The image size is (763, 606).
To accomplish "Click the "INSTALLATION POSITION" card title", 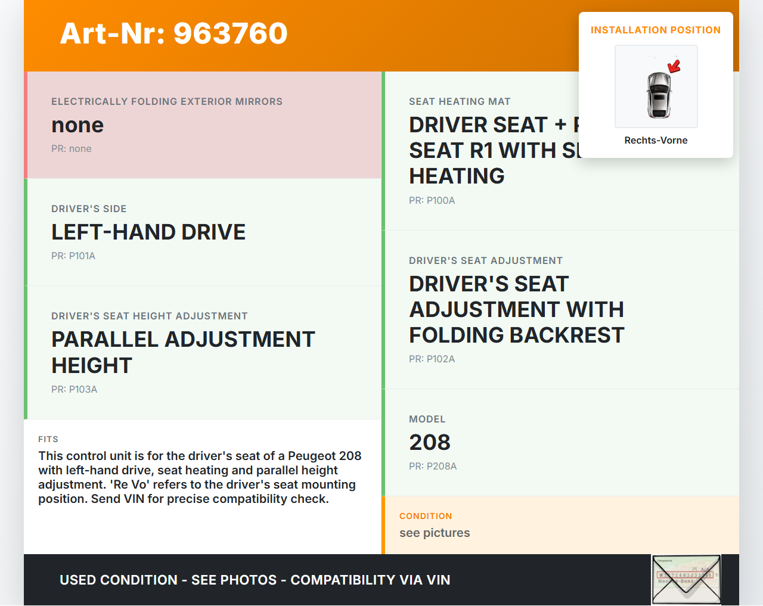I will click(656, 30).
